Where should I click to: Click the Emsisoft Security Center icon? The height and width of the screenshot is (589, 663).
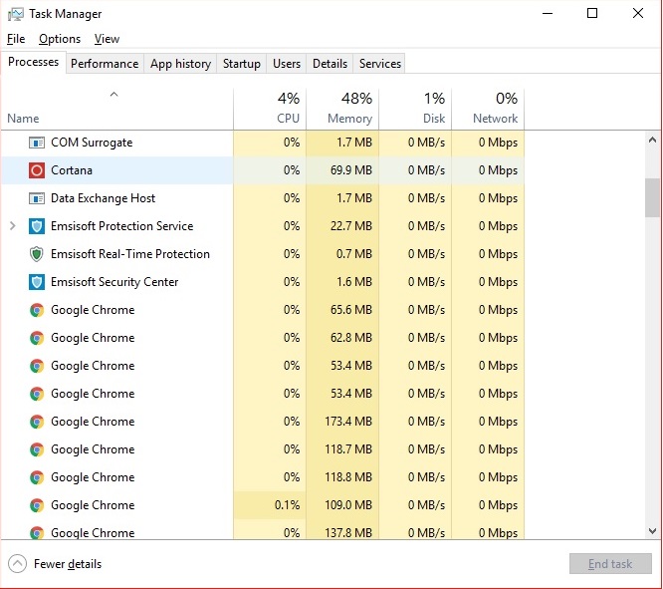37,282
